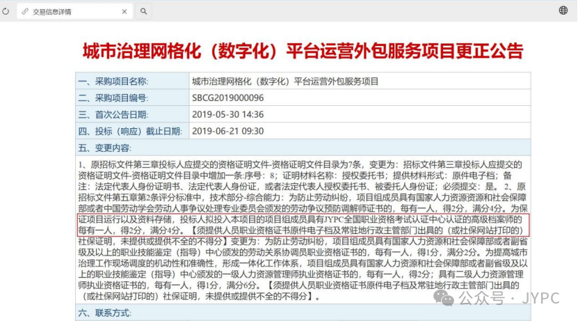Click the globe icon at top right
This screenshot has width=578, height=321.
coord(563,10)
